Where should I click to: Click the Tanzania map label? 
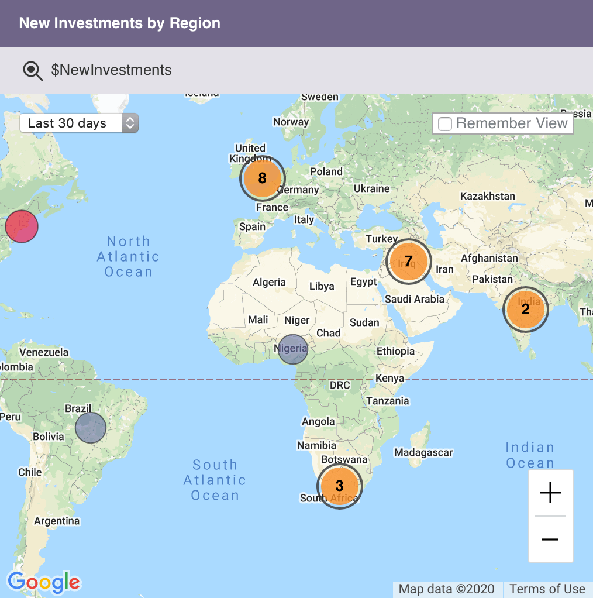tap(388, 401)
